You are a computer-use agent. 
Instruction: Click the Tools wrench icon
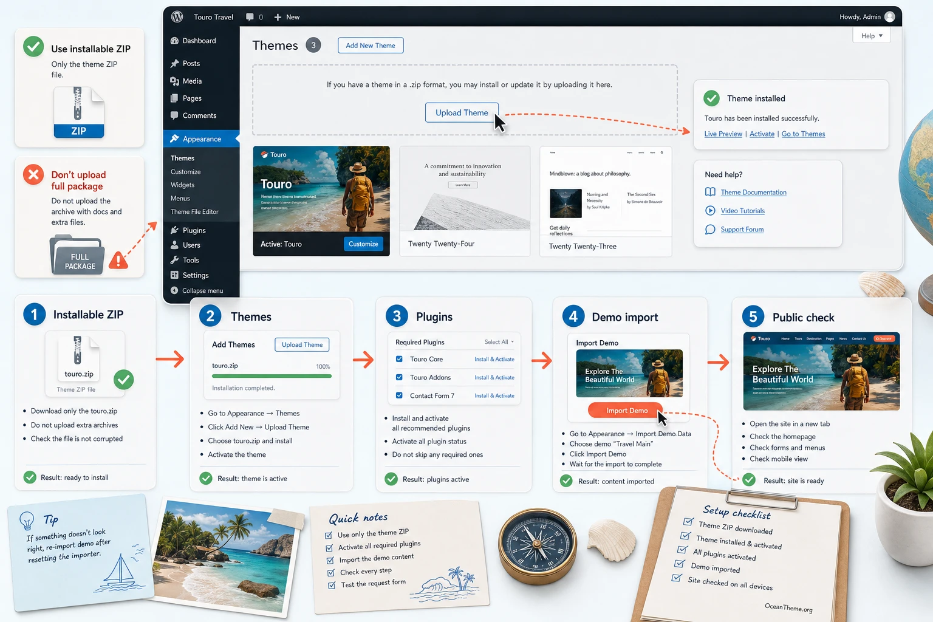tap(174, 260)
